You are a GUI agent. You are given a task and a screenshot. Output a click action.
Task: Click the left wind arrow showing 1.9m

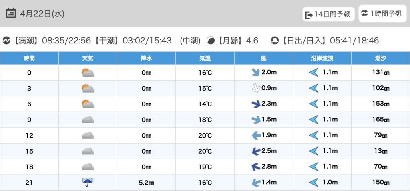pyautogui.click(x=255, y=136)
